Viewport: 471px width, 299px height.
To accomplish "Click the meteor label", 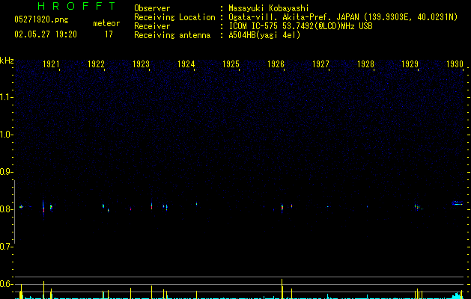I will coord(106,23).
